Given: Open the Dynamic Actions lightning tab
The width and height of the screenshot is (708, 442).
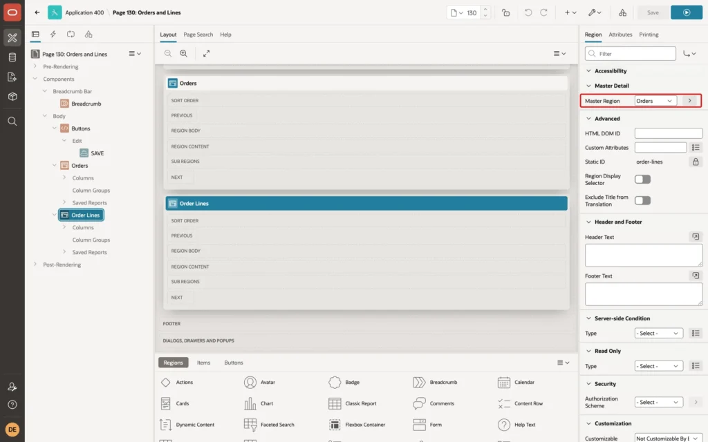Looking at the screenshot, I should coord(53,35).
